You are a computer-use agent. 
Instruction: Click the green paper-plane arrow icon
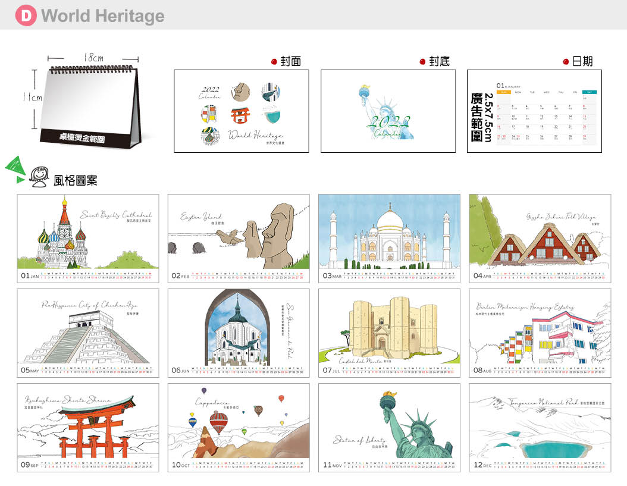pyautogui.click(x=15, y=170)
